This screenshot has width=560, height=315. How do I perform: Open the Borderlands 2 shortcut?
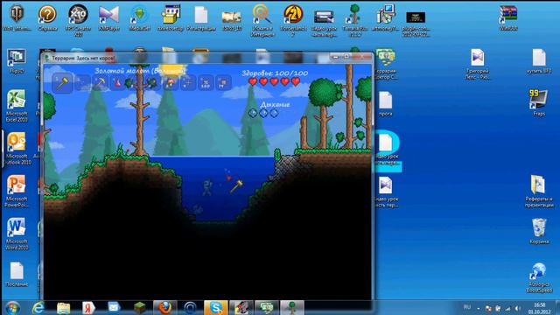293,19
